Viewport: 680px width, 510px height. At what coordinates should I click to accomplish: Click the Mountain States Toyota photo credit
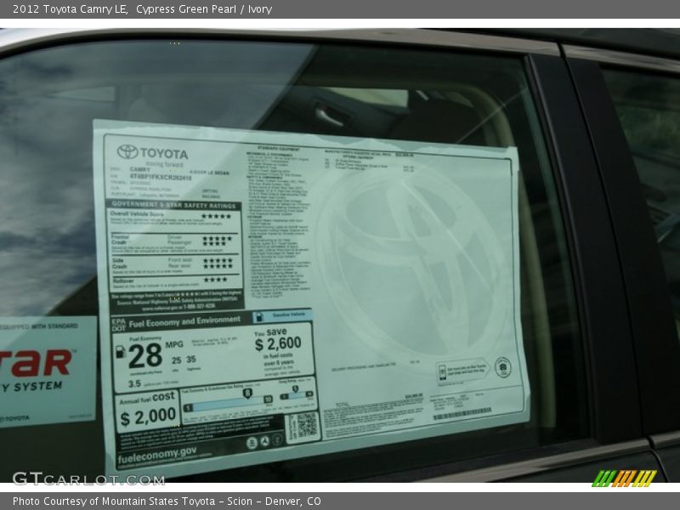(x=167, y=501)
